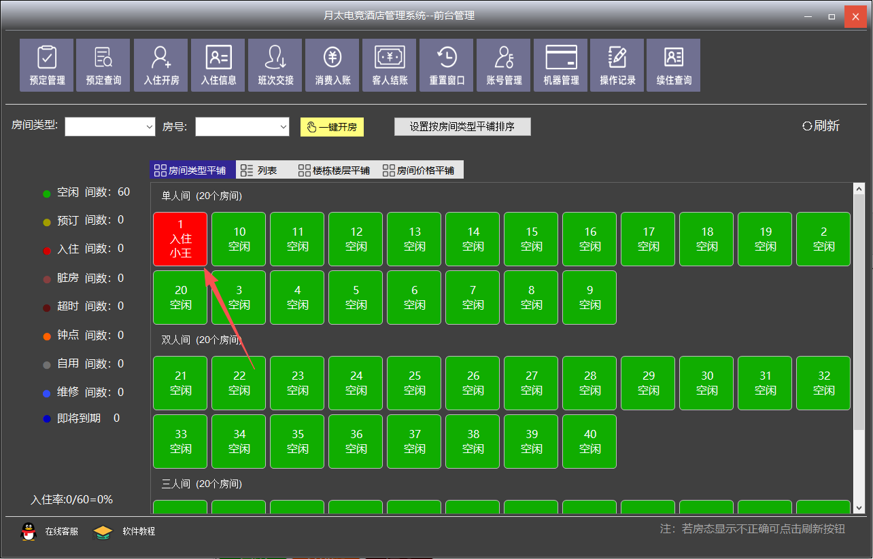Open the 预定管理 reservation management tool
Viewport: 873px width, 559px height.
tap(47, 65)
